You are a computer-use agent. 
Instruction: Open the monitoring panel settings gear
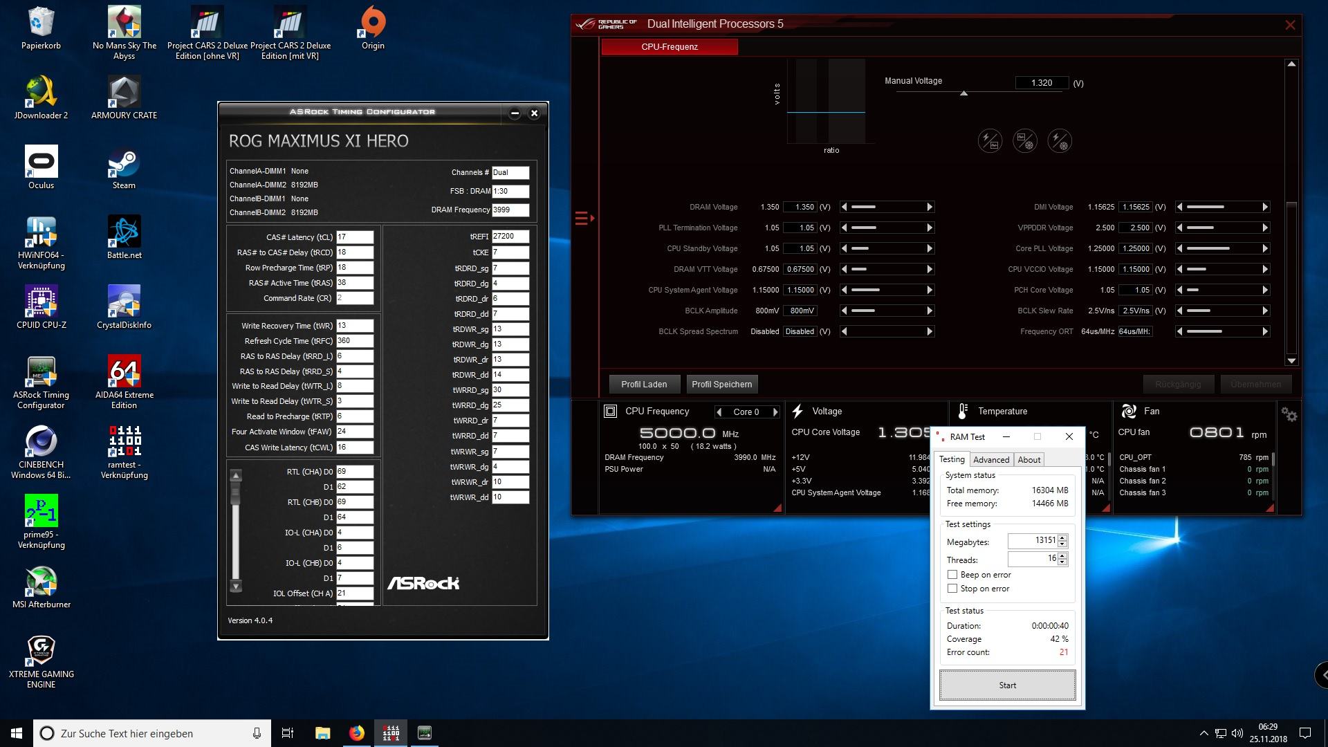tap(1289, 414)
